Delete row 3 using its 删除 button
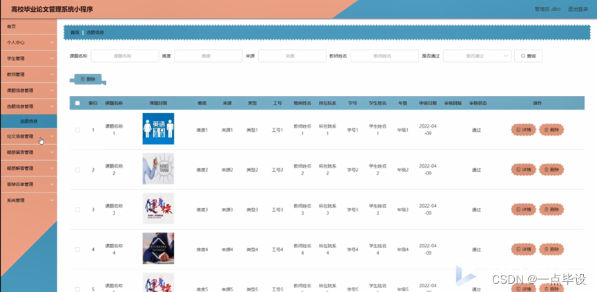 [x=551, y=210]
